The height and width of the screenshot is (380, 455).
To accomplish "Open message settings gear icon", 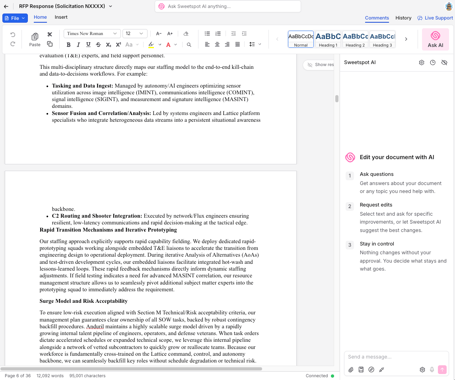I will (x=422, y=370).
